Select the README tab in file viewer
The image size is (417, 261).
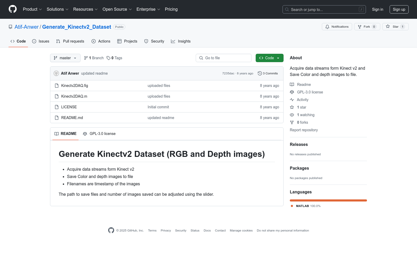65,134
